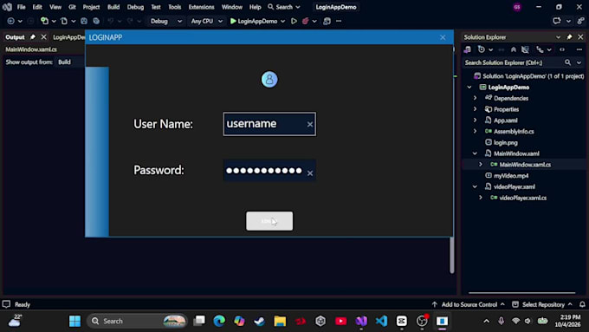Click the Pending Changes Filter clock icon

[x=482, y=49]
